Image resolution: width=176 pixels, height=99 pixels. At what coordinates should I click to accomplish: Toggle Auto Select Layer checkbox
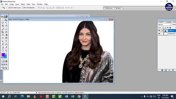pos(10,8)
